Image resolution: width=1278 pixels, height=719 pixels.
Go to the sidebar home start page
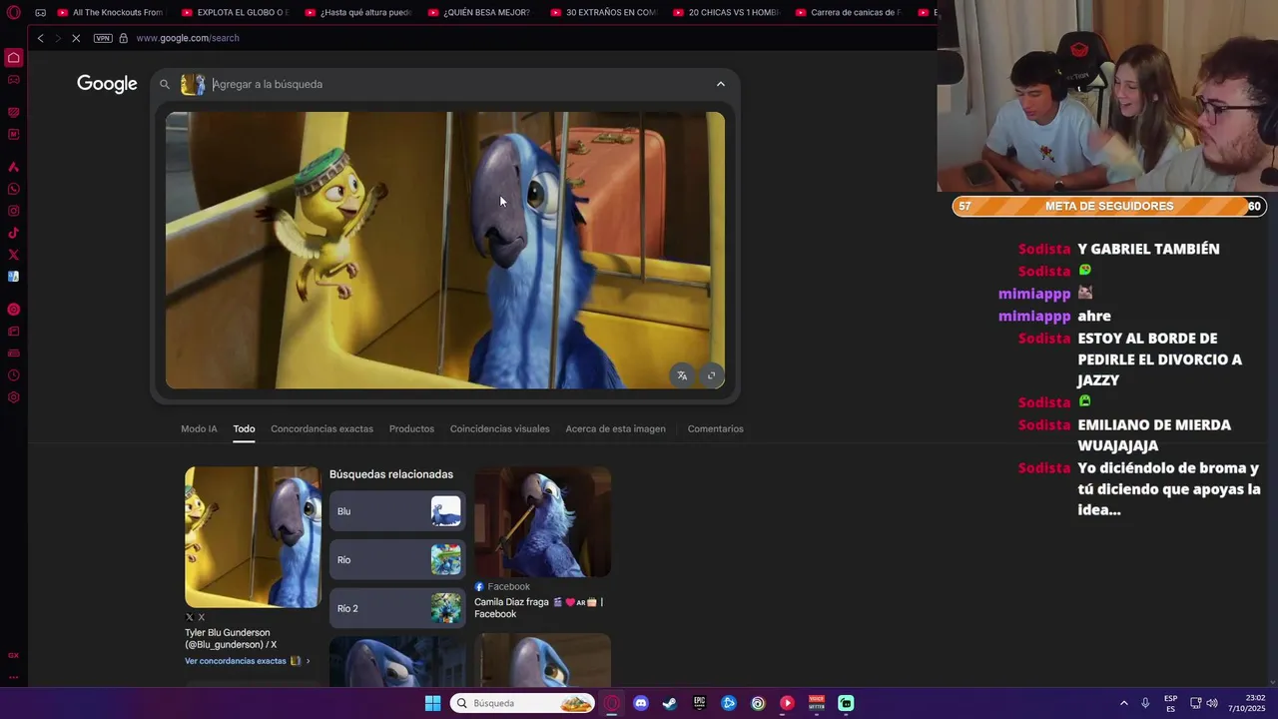(14, 58)
